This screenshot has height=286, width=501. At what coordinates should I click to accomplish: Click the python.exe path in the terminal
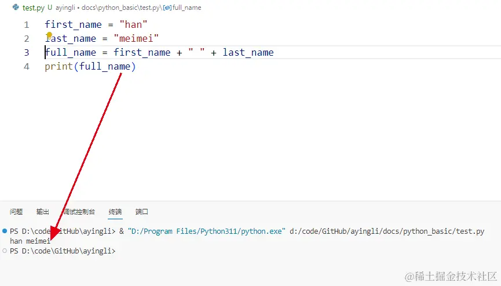(206, 231)
